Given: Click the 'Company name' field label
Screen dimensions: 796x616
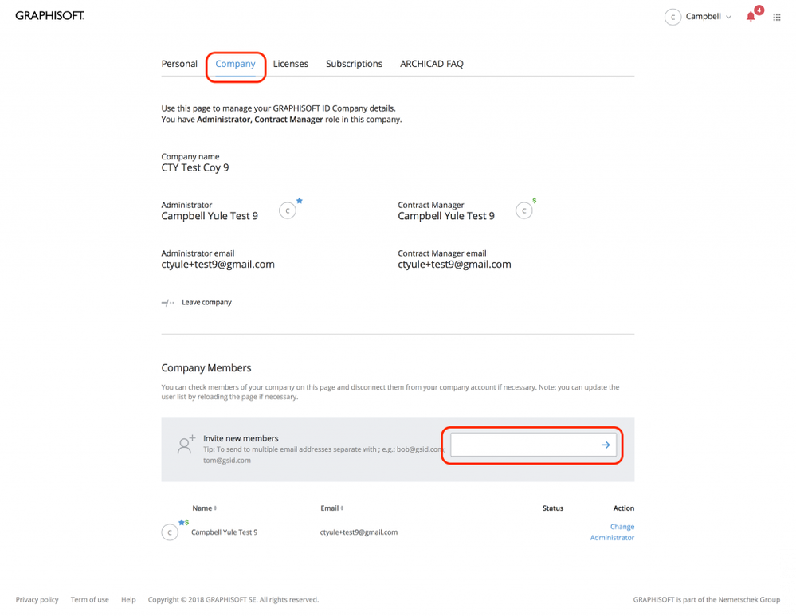Looking at the screenshot, I should pyautogui.click(x=190, y=156).
